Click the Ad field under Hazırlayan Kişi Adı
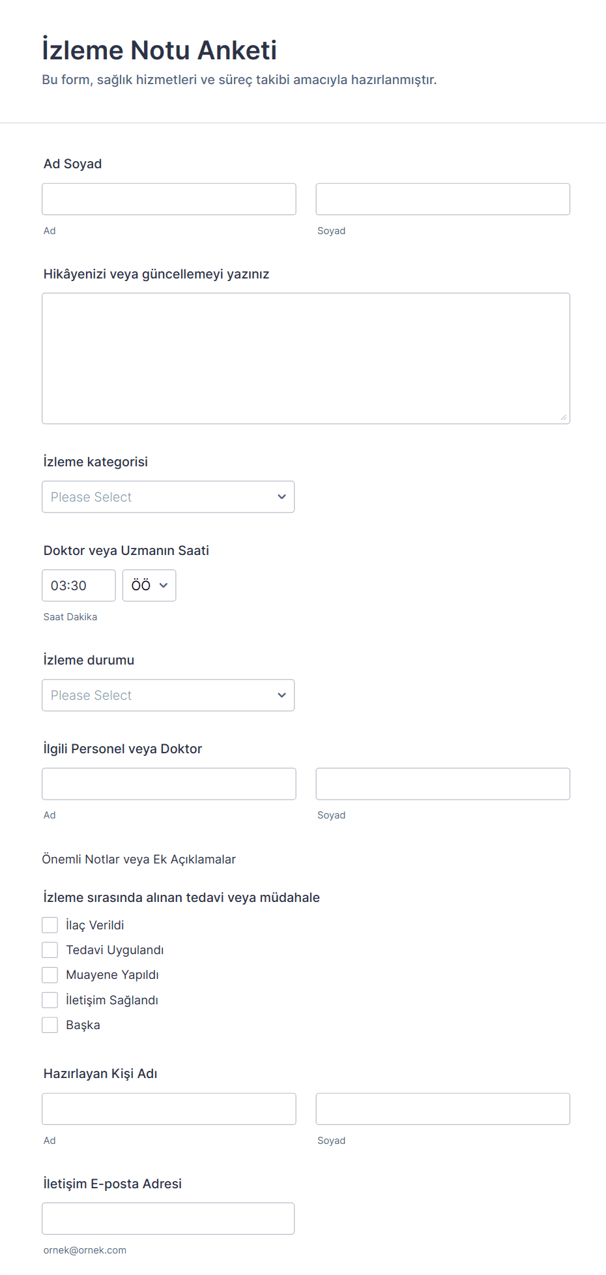This screenshot has height=1275, width=606. 169,1109
